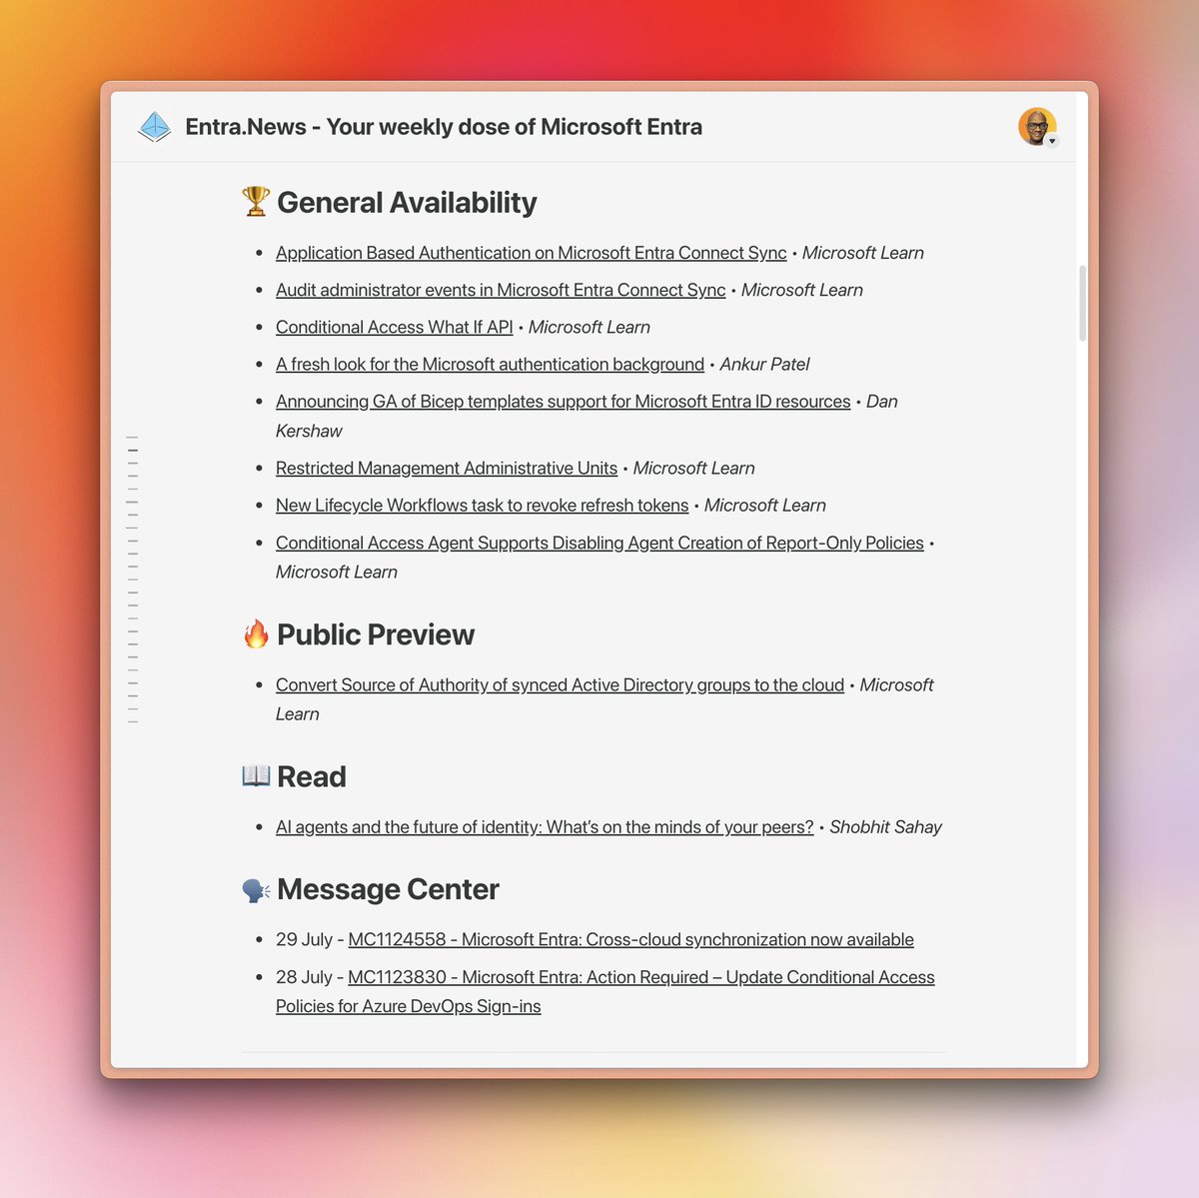Viewport: 1199px width, 1198px height.
Task: Open Application Based Authentication on Entra Connect Sync link
Action: point(531,253)
